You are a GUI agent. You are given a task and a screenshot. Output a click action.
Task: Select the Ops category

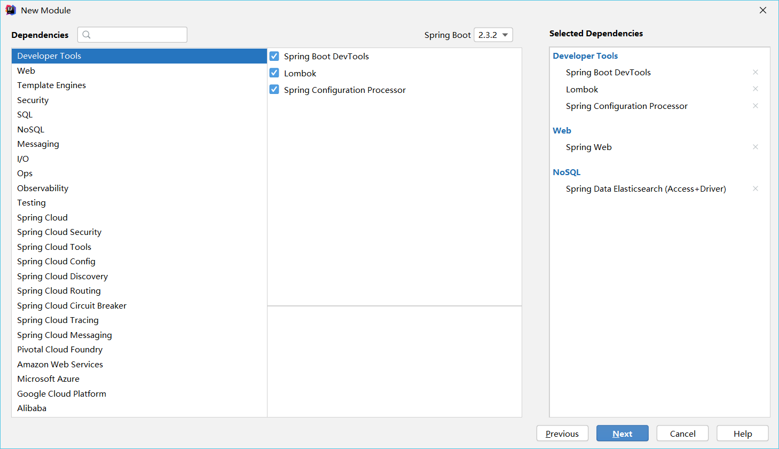click(139, 174)
